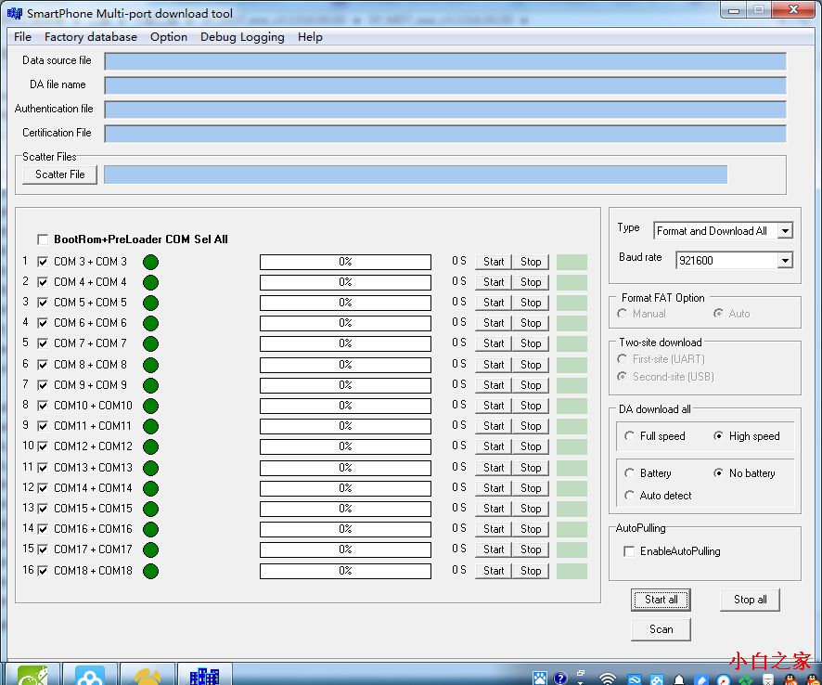The image size is (822, 685).
Task: Uncheck the COM 6 + COM 6 checkbox
Action: pos(43,323)
